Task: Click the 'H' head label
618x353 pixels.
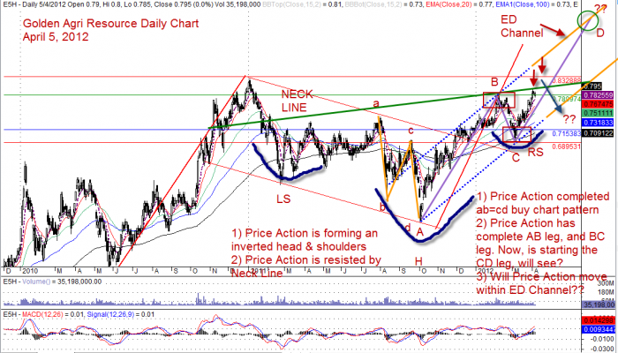Action: tap(418, 260)
